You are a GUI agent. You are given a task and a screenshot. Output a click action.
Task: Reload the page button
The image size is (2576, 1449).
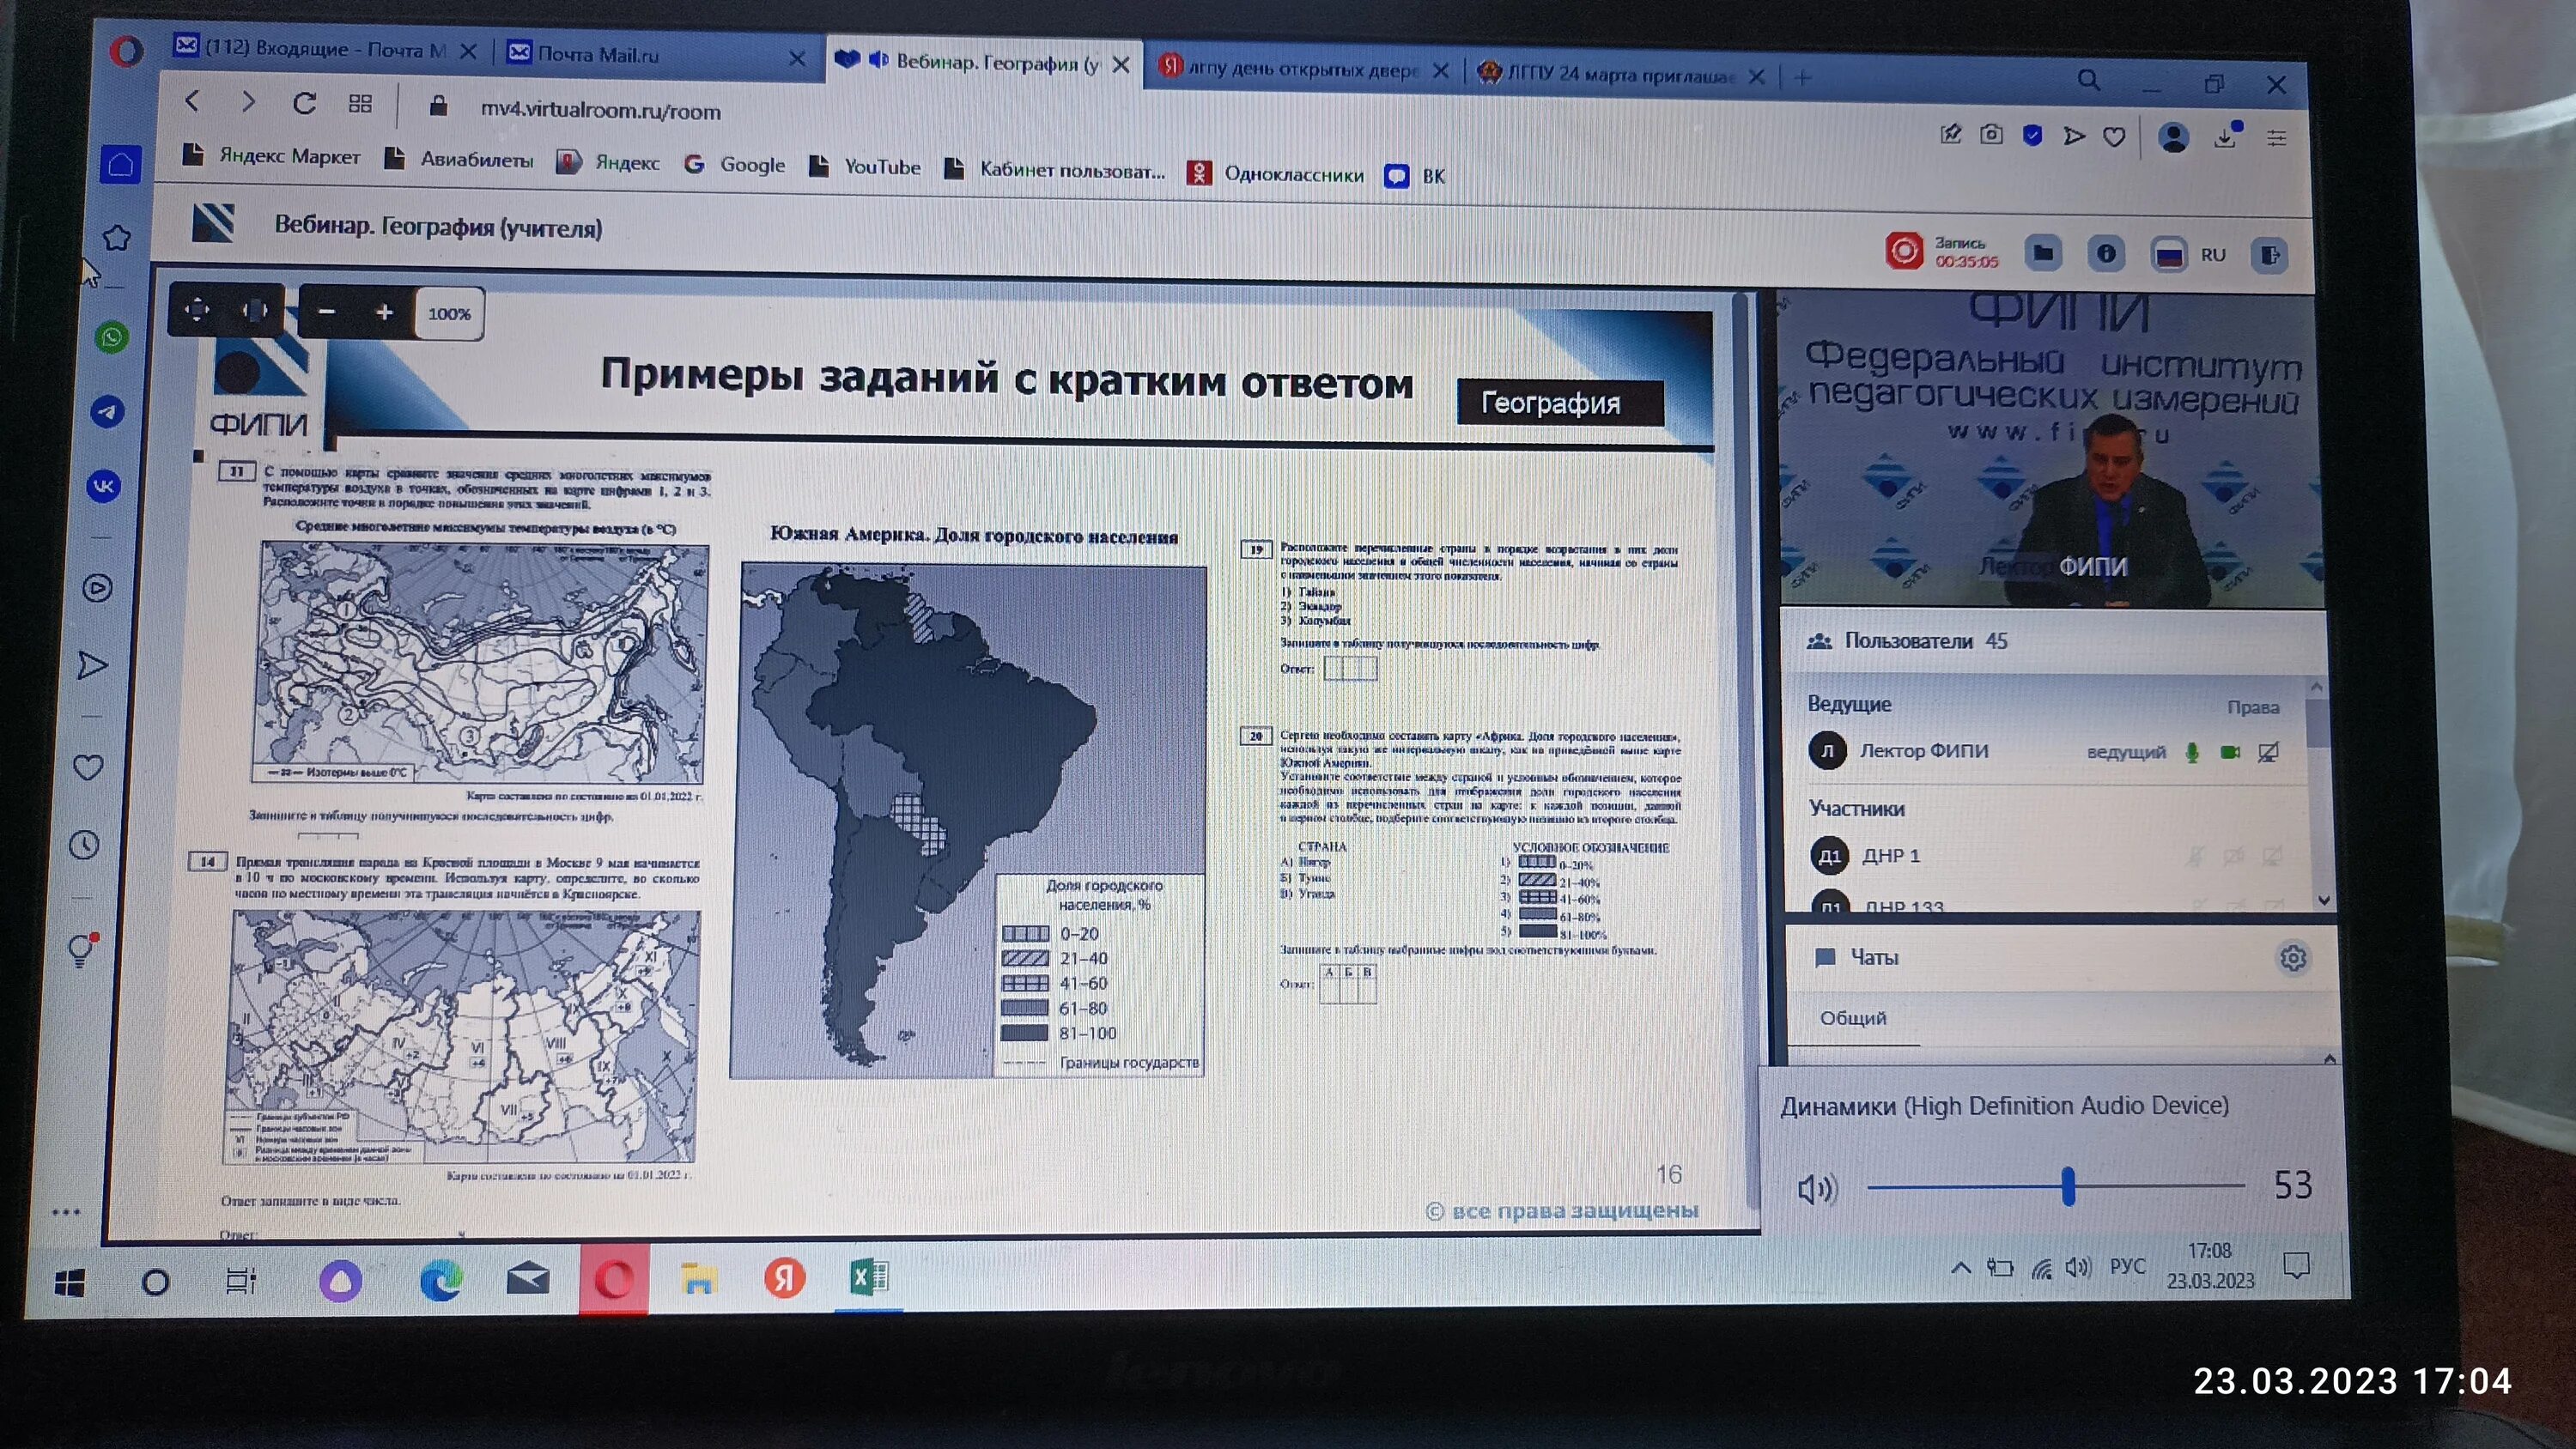point(304,102)
